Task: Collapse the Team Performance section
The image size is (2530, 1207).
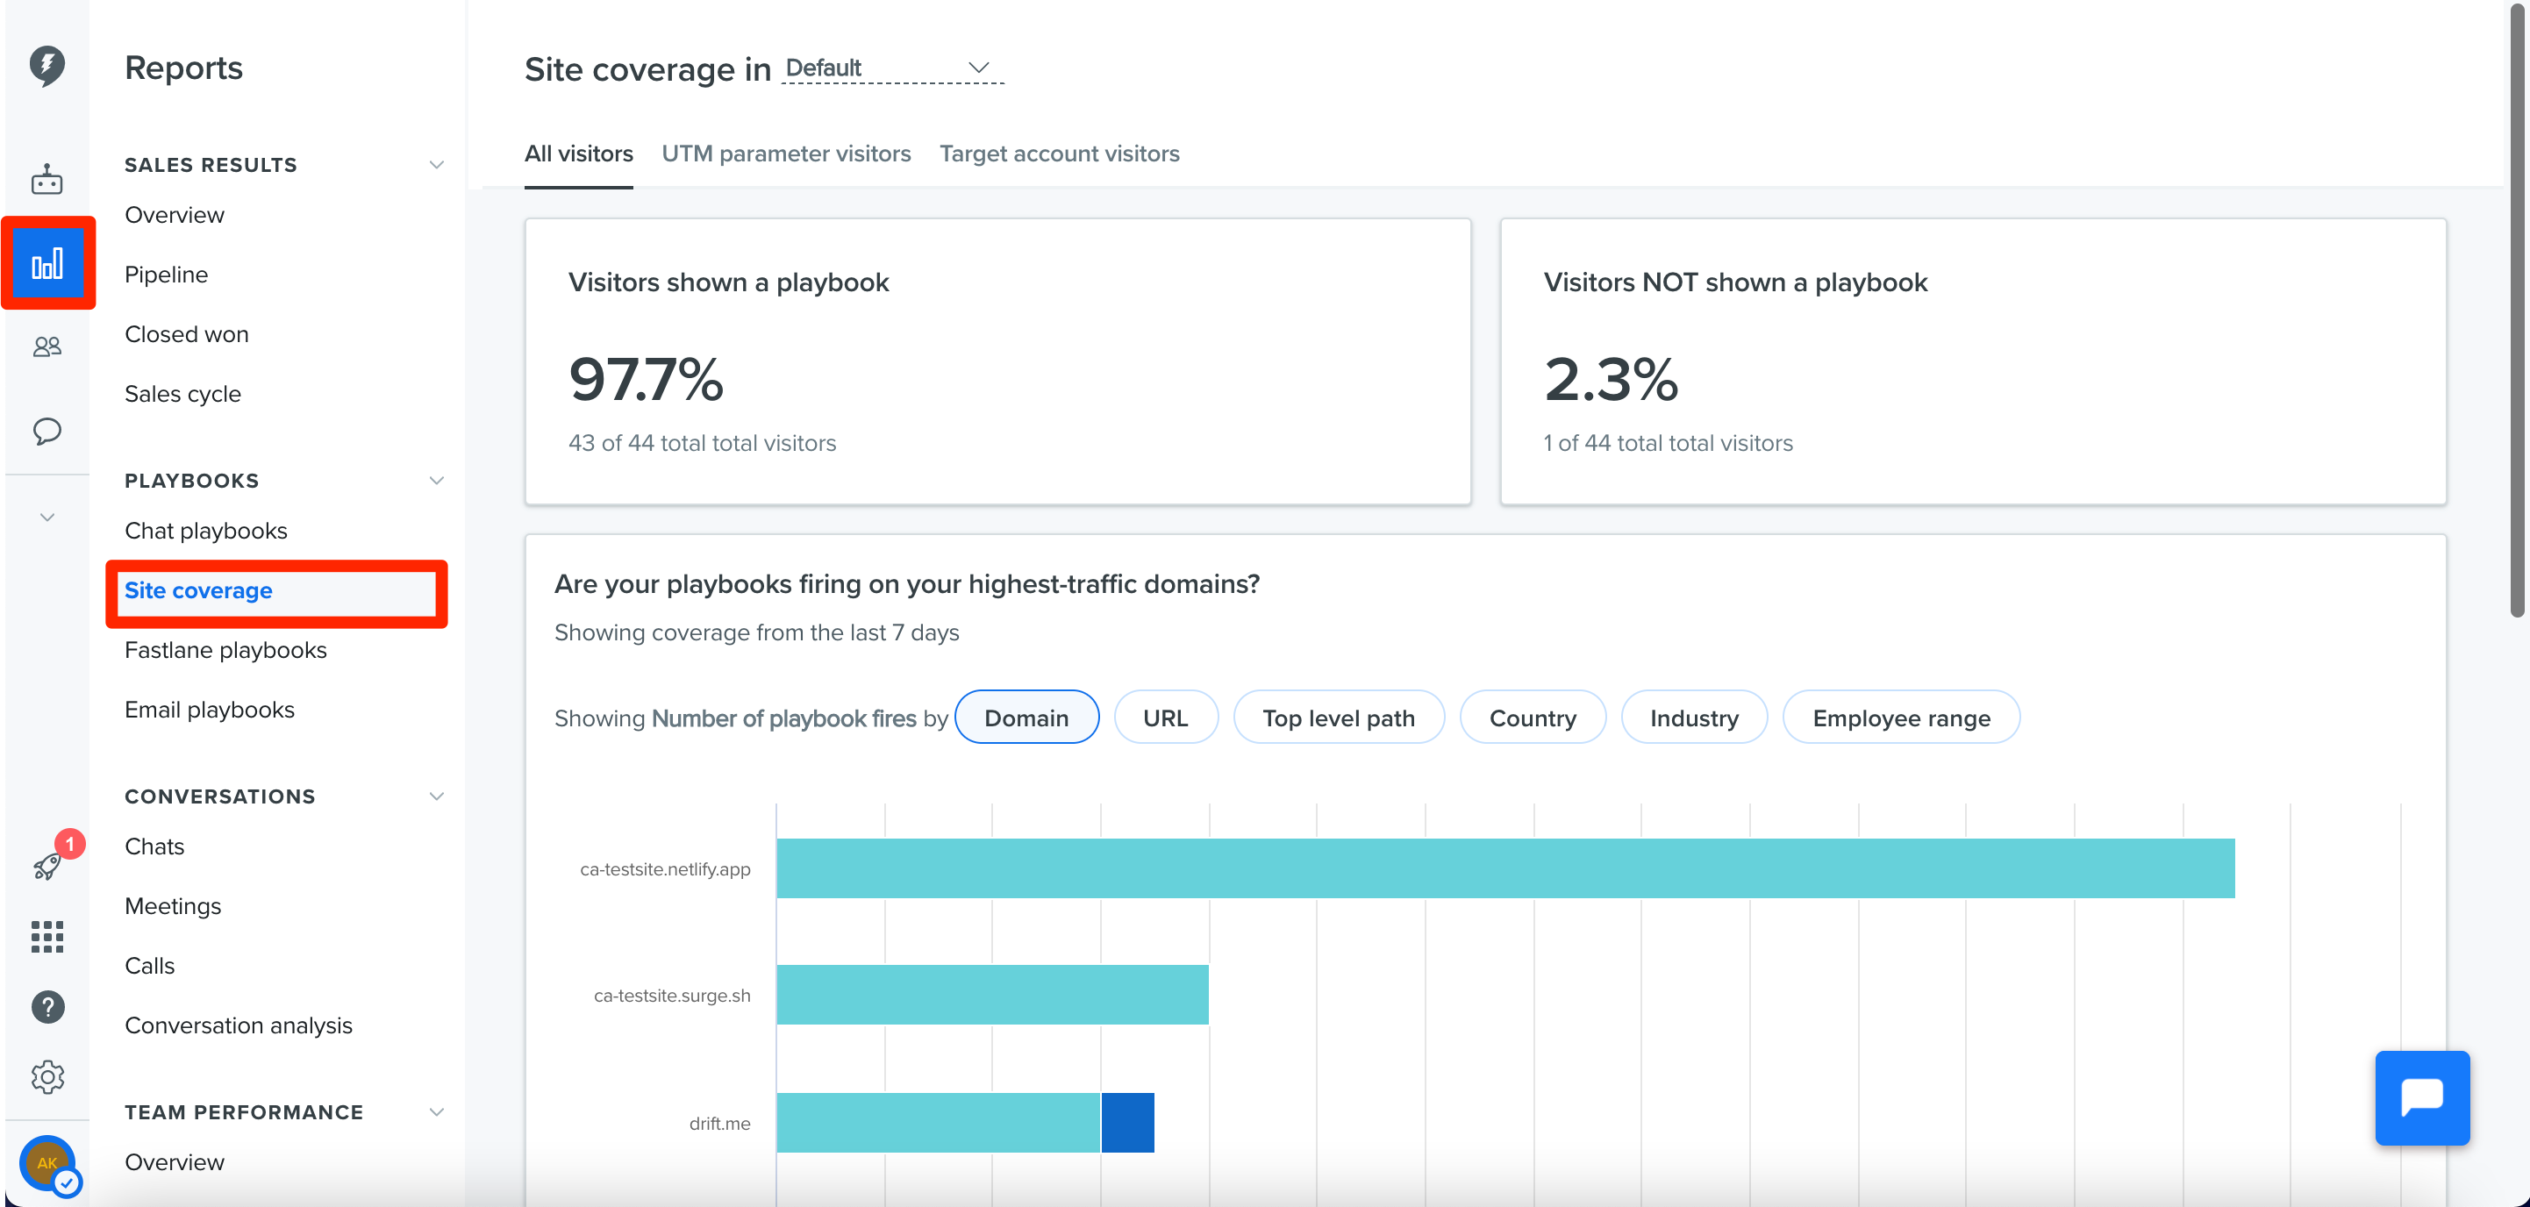Action: tap(436, 1111)
